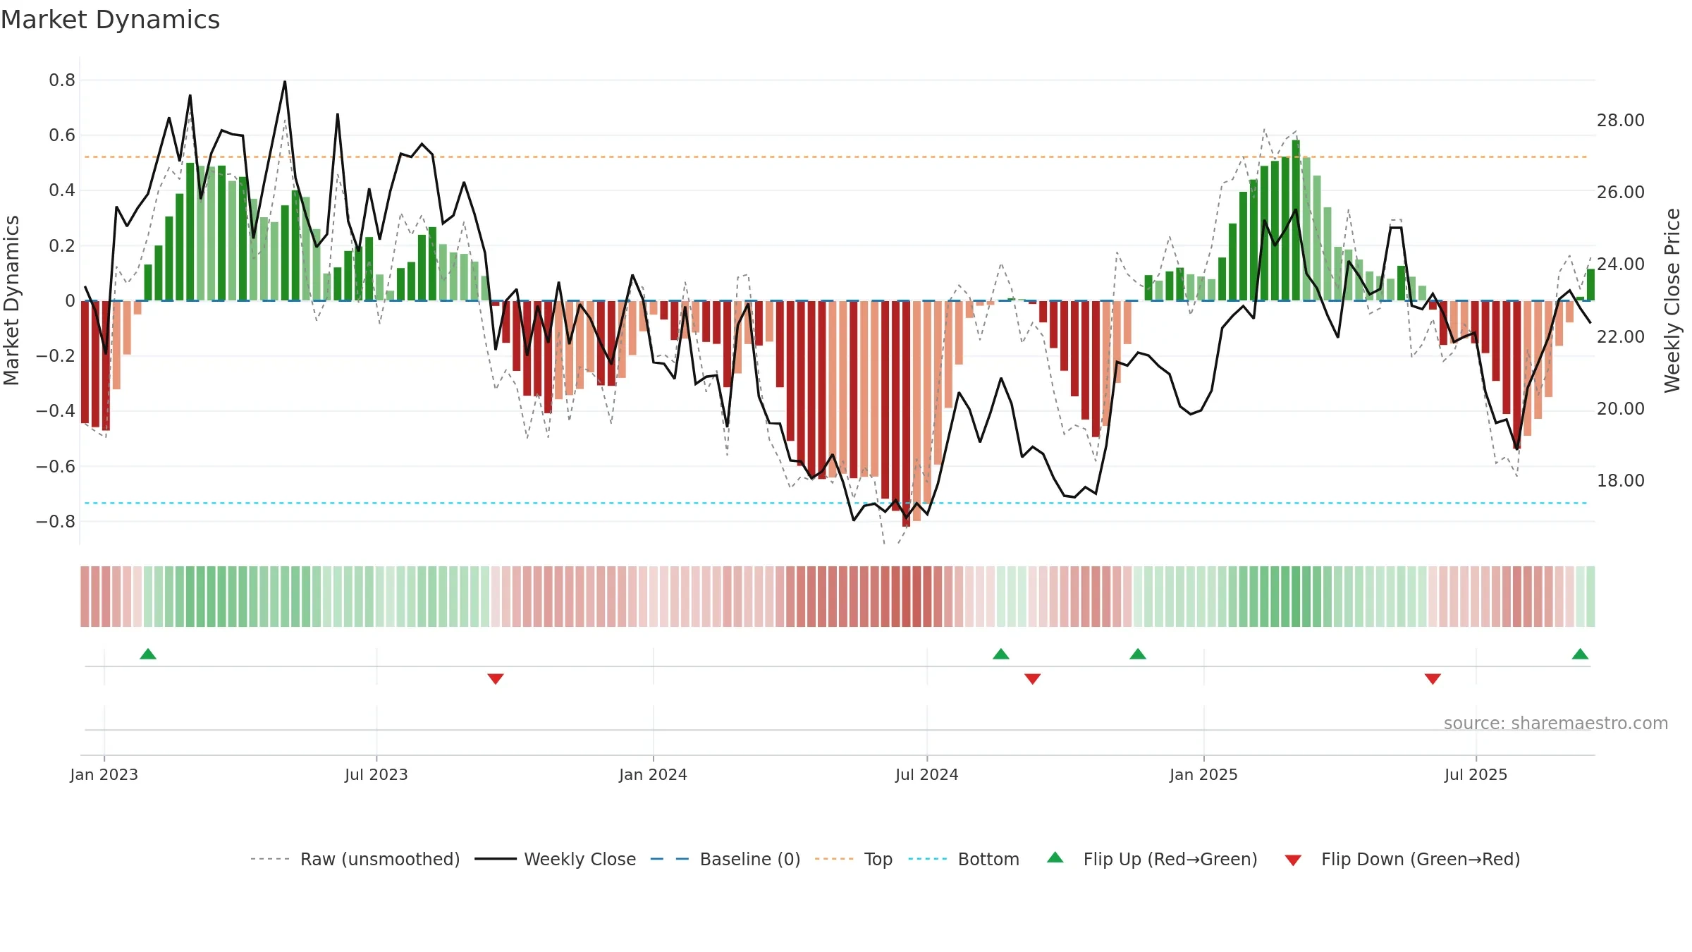1692x952 pixels.
Task: Toggle the Raw (unsmoothed) legend entry
Action: (x=355, y=859)
